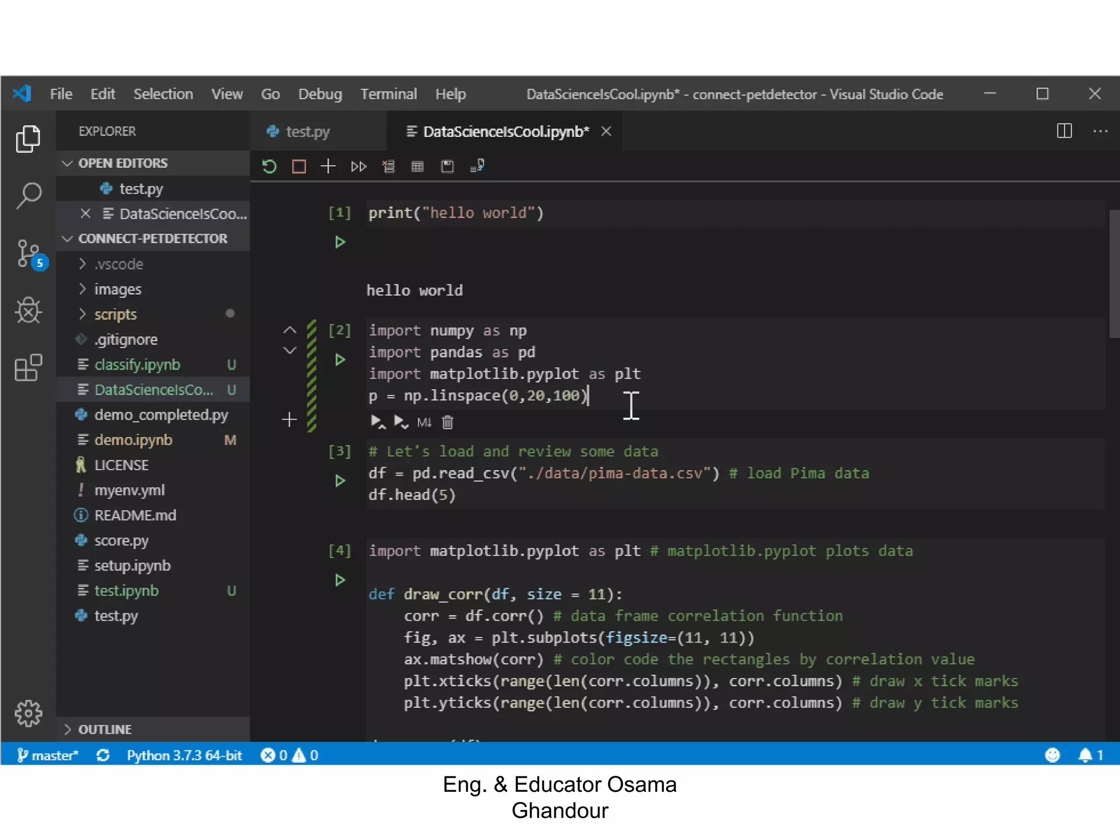The width and height of the screenshot is (1120, 840).
Task: Run cell 3 with its play arrow
Action: [340, 481]
